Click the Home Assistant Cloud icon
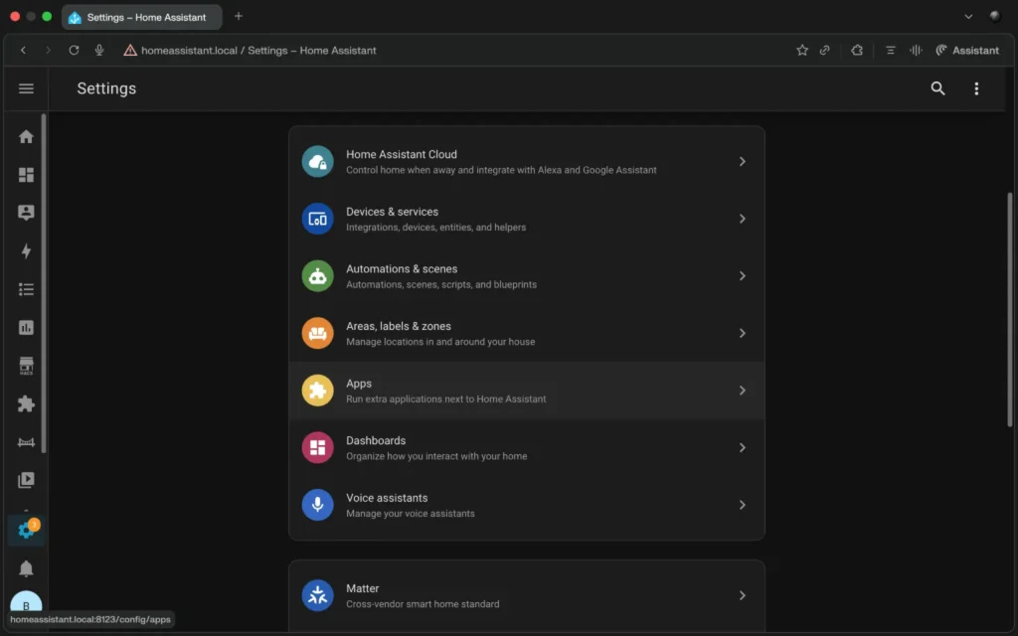 pos(317,162)
